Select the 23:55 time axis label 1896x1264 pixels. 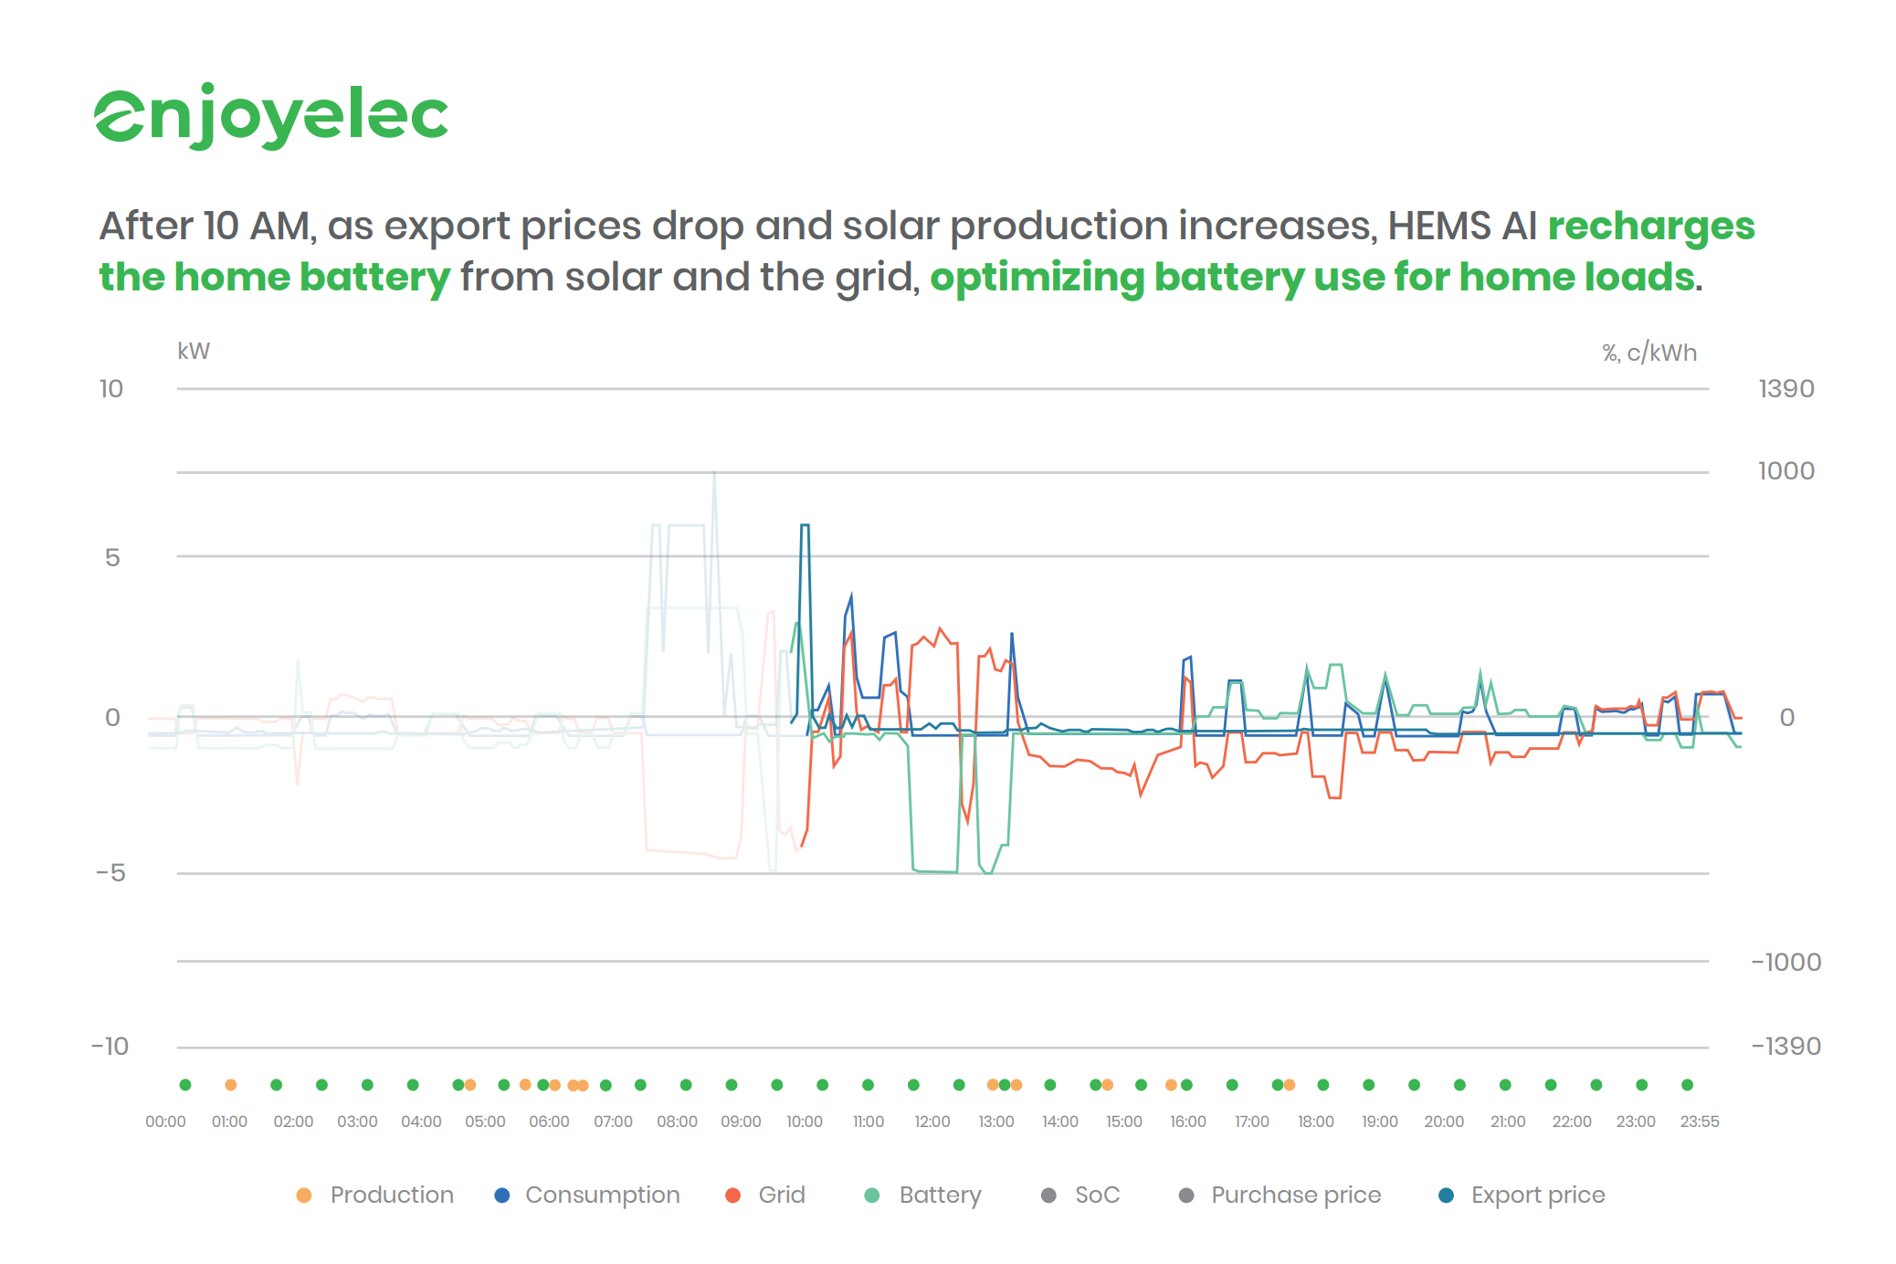1699,1122
